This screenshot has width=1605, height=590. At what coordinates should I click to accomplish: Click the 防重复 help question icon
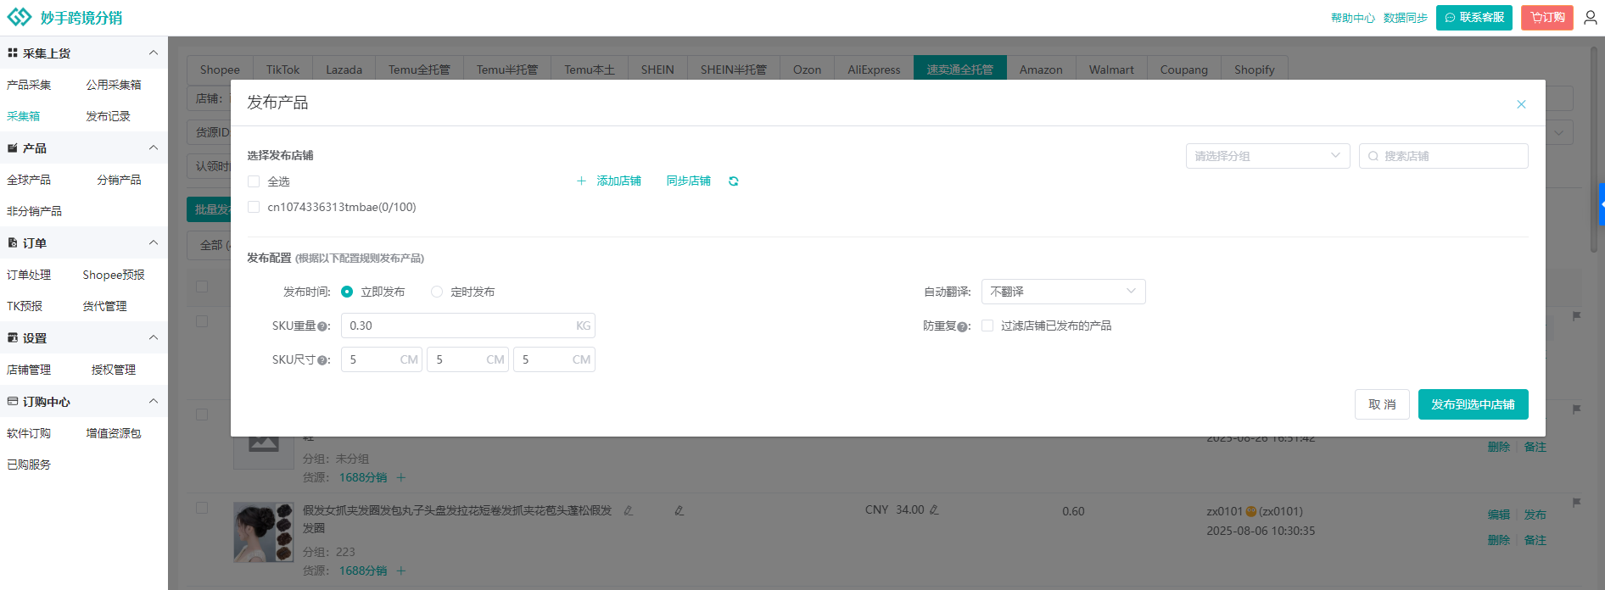click(963, 326)
